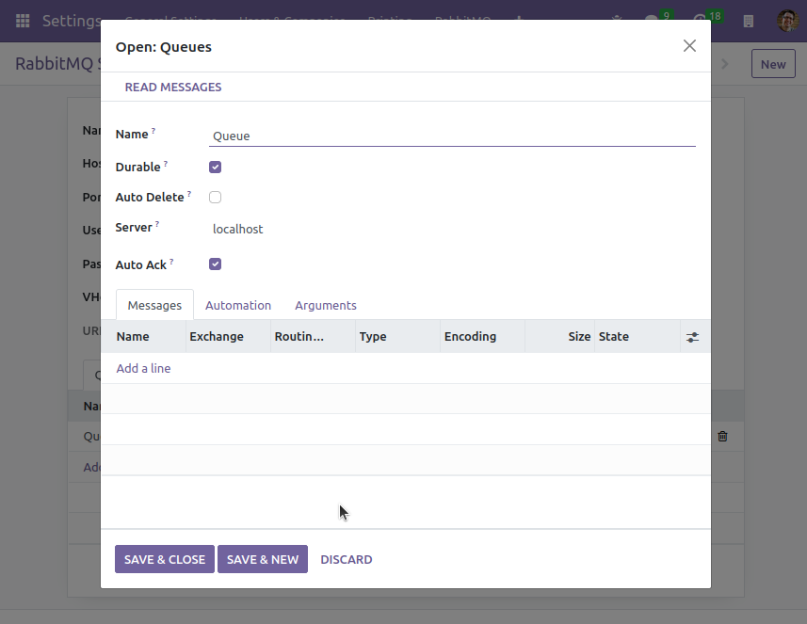Sort by the Type column header
The height and width of the screenshot is (624, 807).
[x=397, y=336]
